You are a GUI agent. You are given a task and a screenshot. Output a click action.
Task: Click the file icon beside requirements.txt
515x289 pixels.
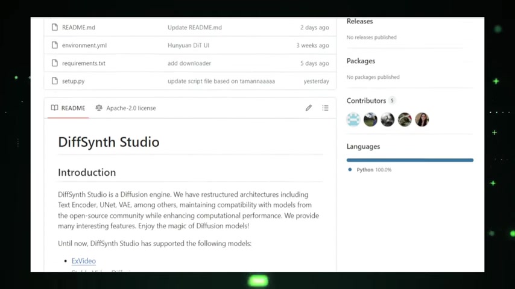(x=54, y=63)
